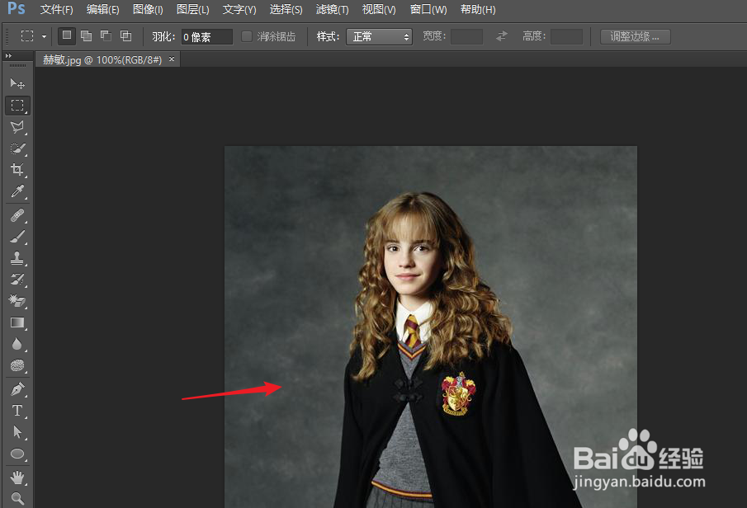Select the Quick Selection tool
Viewport: 747px width, 508px height.
tap(17, 148)
